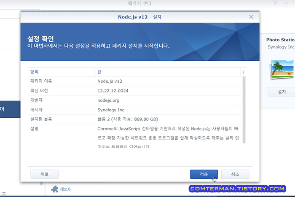Select the 볼륨 2 available space value
This screenshot has height=197, width=295.
click(128, 119)
